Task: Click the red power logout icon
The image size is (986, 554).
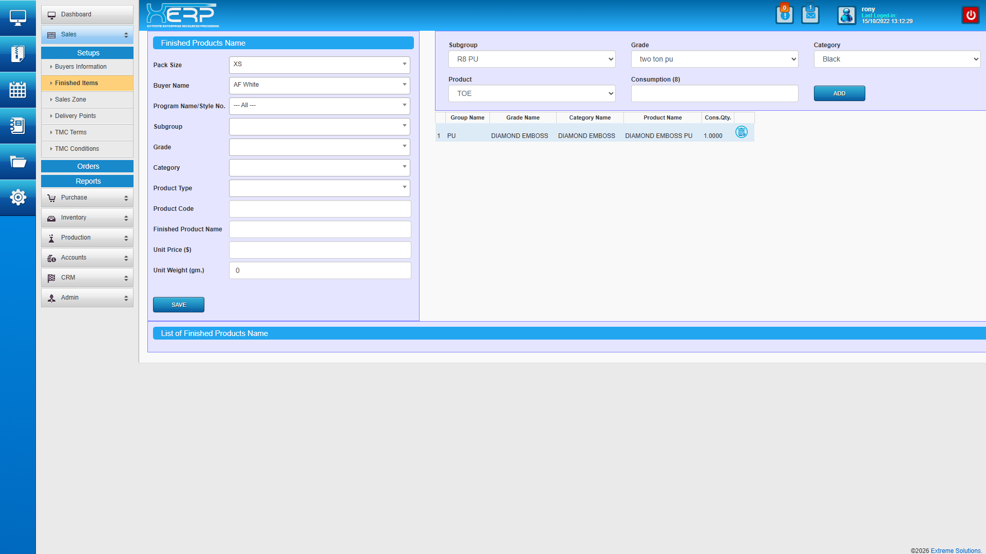Action: coord(970,15)
